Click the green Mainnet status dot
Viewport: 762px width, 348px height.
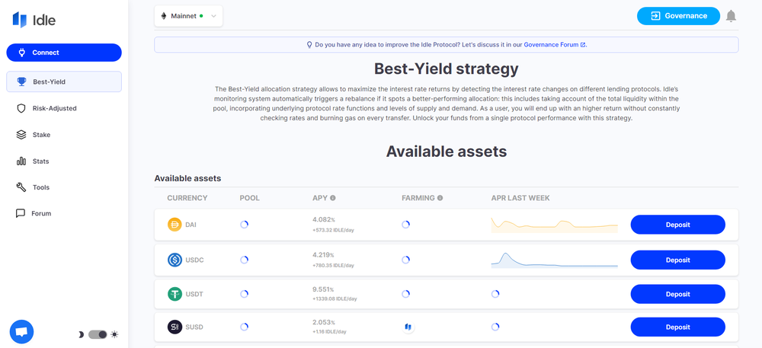click(x=201, y=16)
